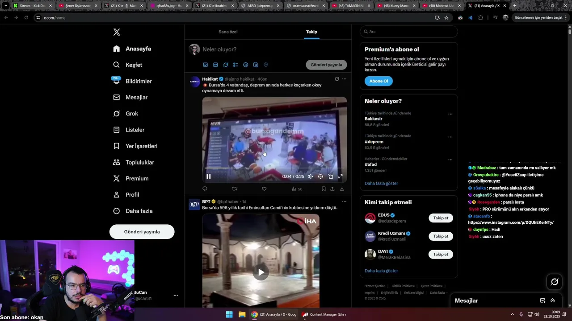Viewport: 572px width, 321px height.
Task: Reply to the Hakikat post
Action: [x=205, y=189]
